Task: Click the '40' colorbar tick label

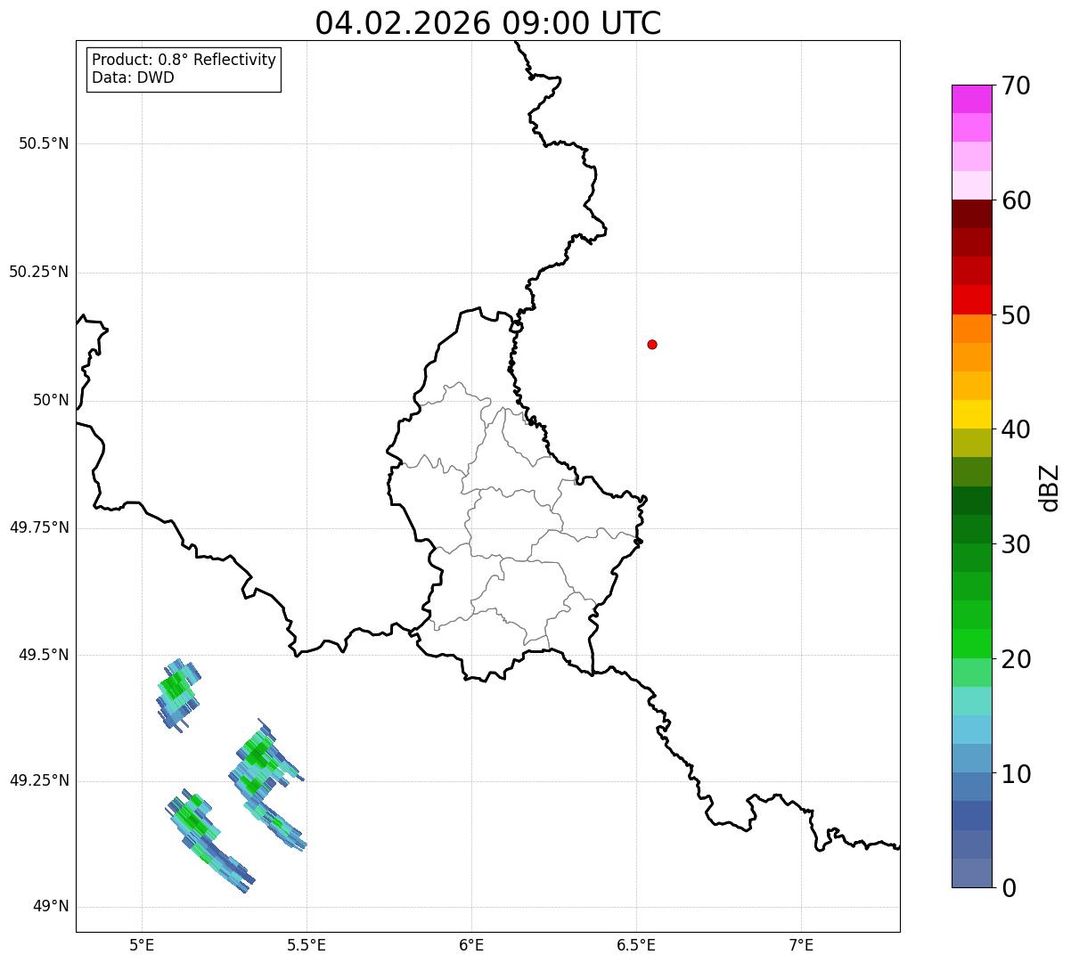Action: pos(1016,429)
